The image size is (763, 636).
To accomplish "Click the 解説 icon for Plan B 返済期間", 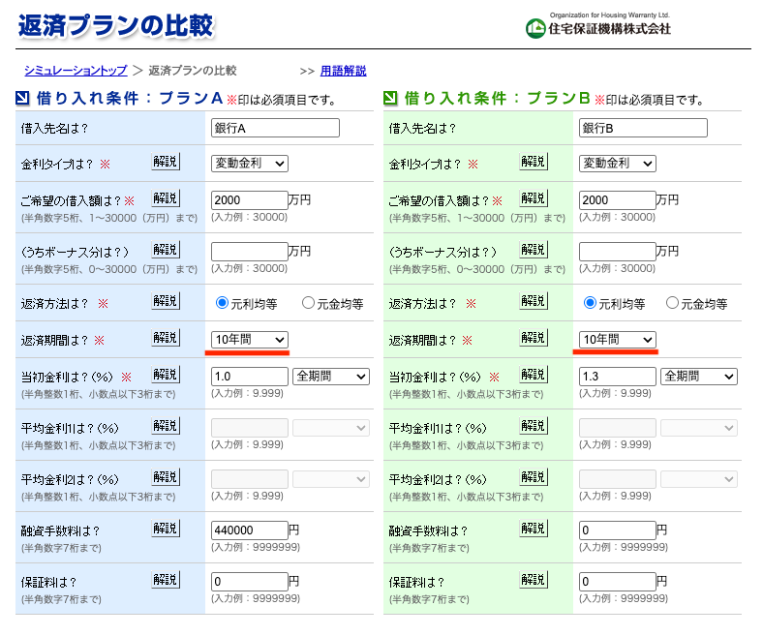I will click(x=534, y=338).
